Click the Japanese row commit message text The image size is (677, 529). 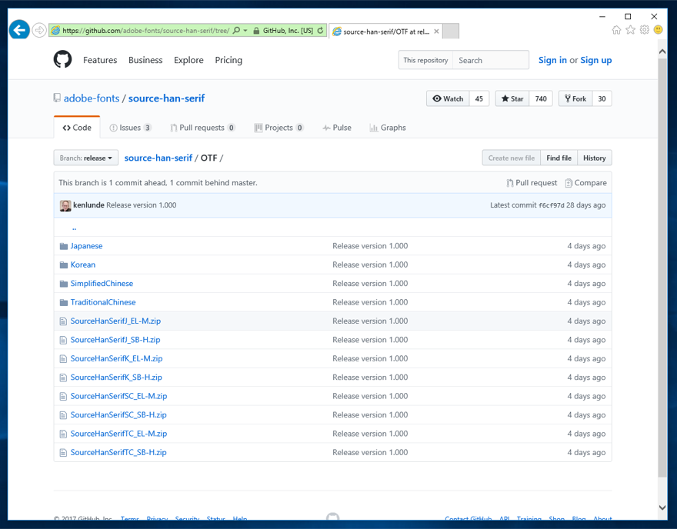click(370, 246)
